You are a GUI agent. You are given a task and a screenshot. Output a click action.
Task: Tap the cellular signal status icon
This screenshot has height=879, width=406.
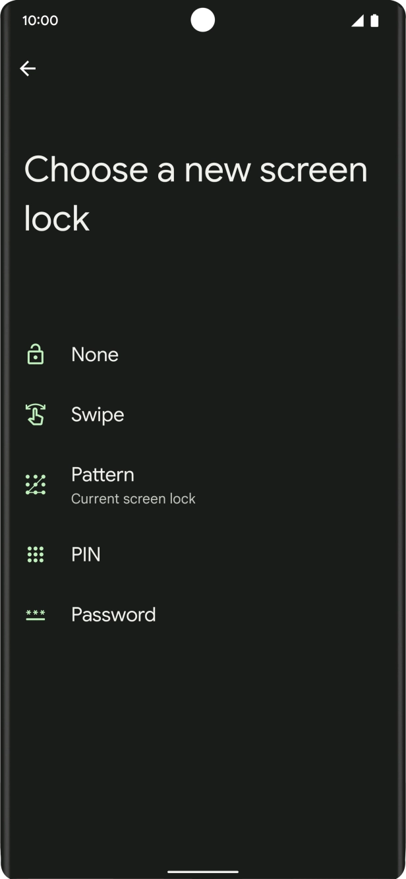point(357,20)
